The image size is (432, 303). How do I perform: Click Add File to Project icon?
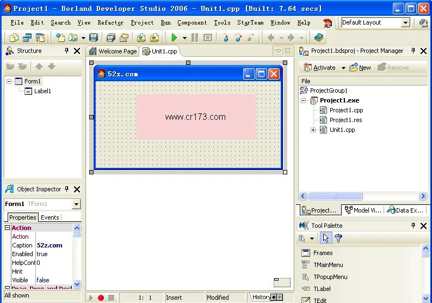tap(141, 37)
